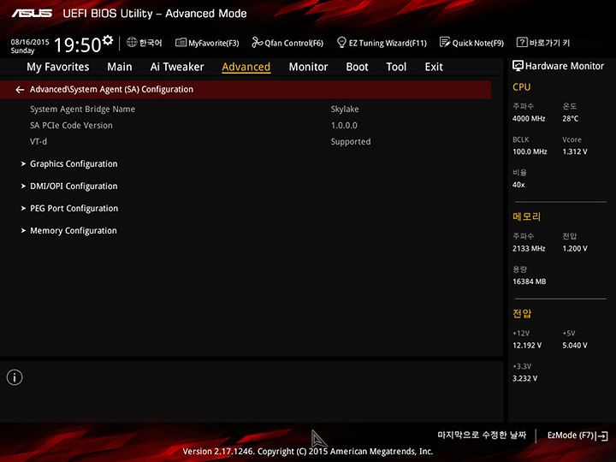The image size is (616, 462).
Task: Expand Graphics Configuration arrow
Action: (23, 163)
